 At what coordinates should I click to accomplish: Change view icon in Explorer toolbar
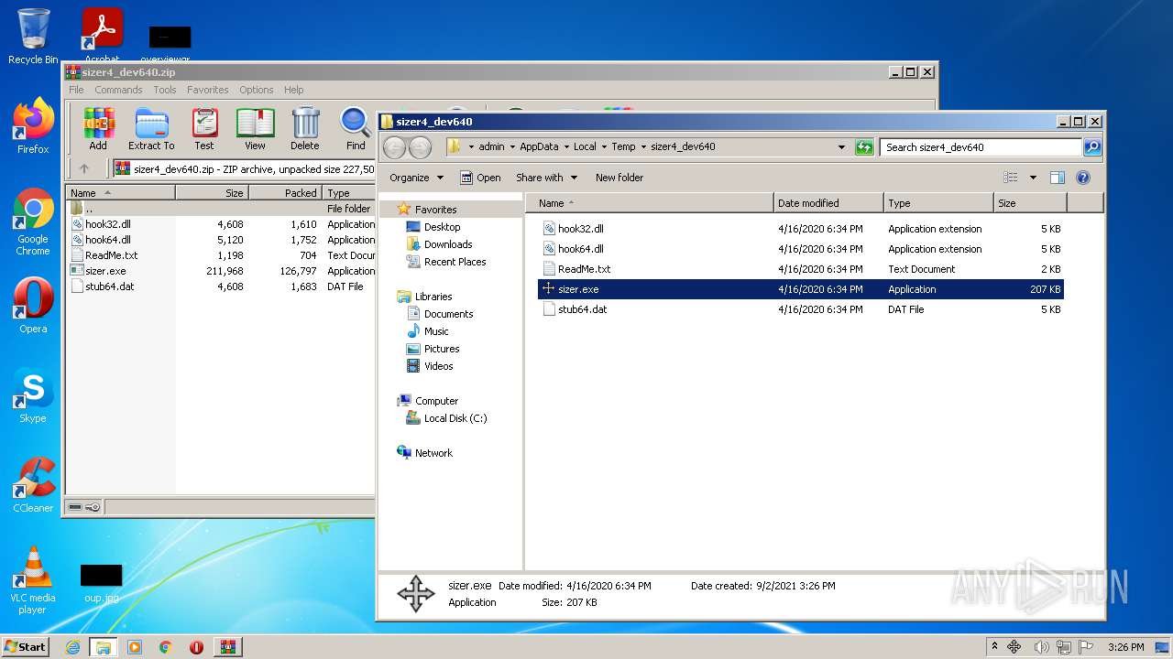[1011, 178]
